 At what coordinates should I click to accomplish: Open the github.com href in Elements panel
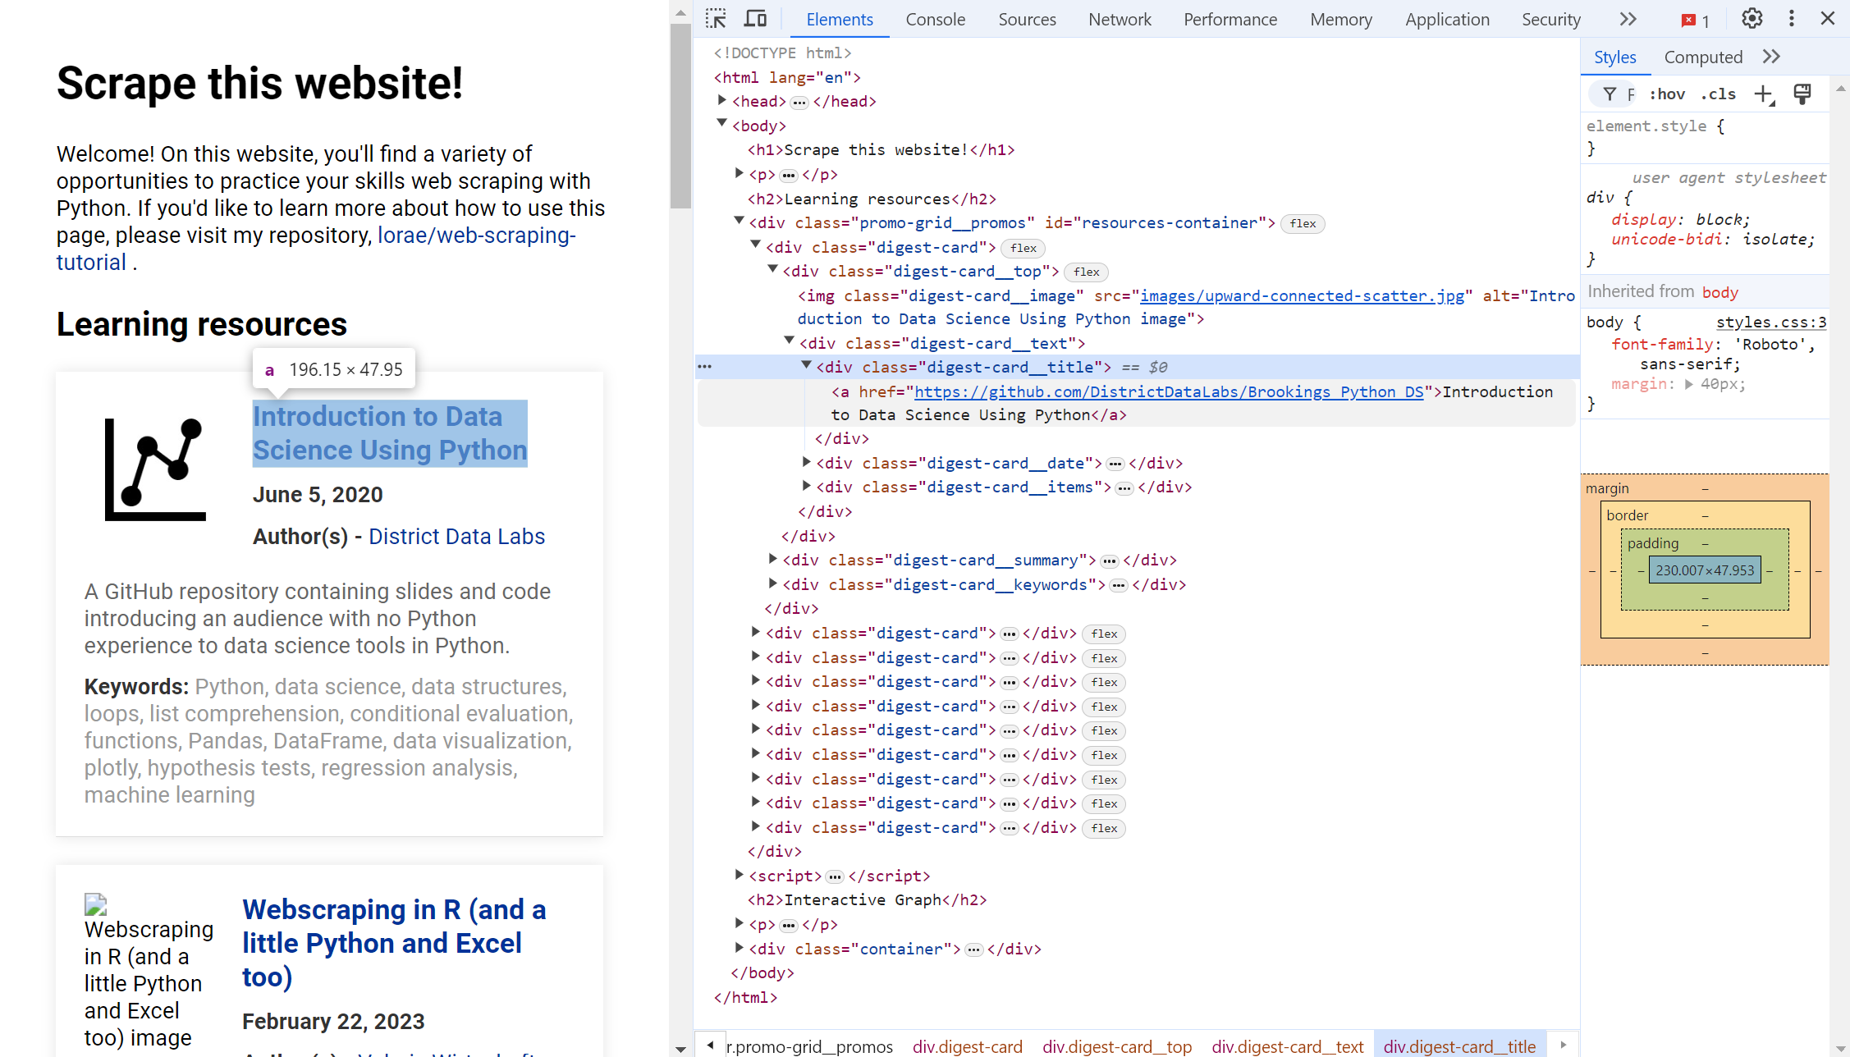[1169, 391]
